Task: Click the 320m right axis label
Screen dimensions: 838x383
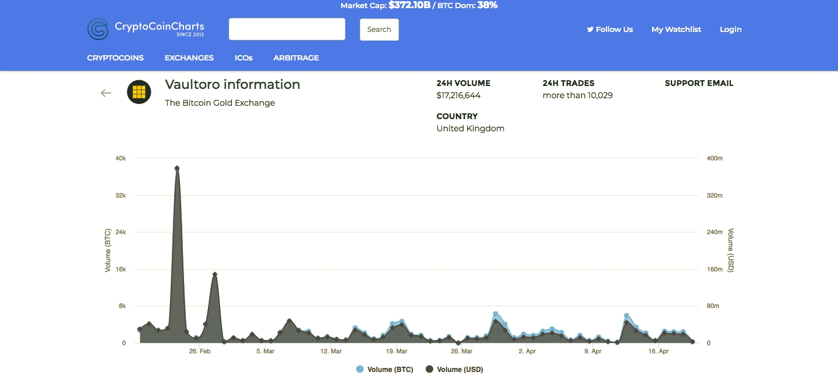Action: click(x=715, y=196)
